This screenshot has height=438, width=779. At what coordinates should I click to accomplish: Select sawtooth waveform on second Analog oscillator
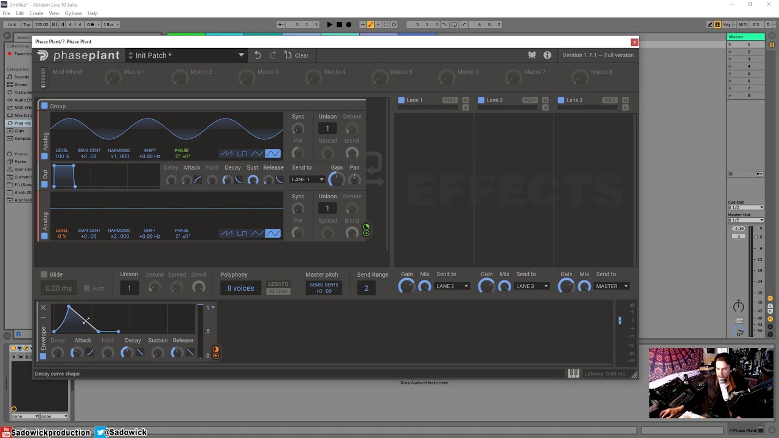coord(226,234)
